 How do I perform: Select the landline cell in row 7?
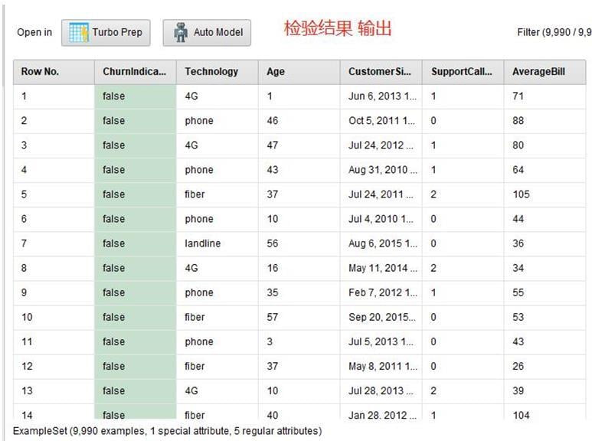pyautogui.click(x=202, y=243)
